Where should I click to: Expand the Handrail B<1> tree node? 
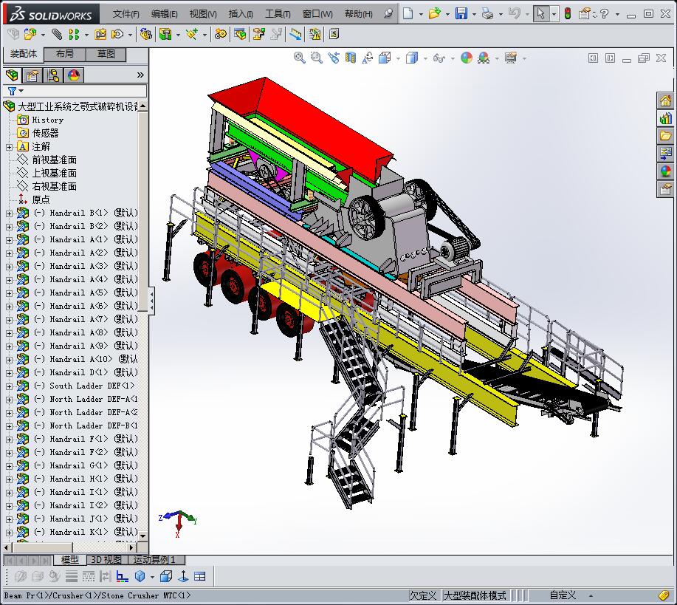[x=9, y=213]
